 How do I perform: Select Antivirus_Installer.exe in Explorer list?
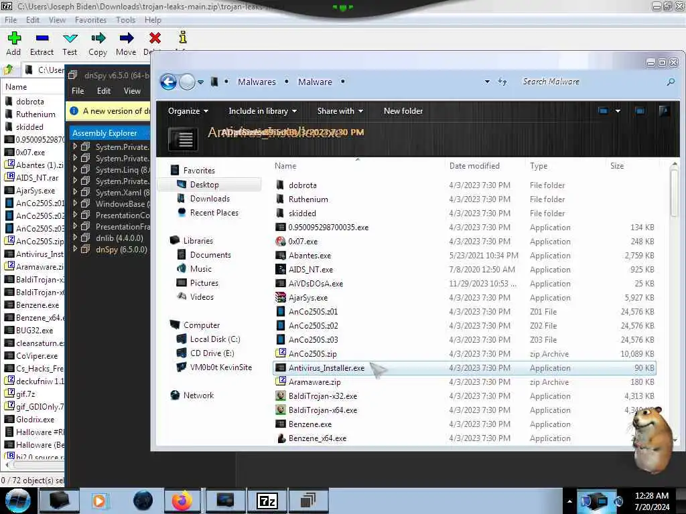pyautogui.click(x=464, y=368)
